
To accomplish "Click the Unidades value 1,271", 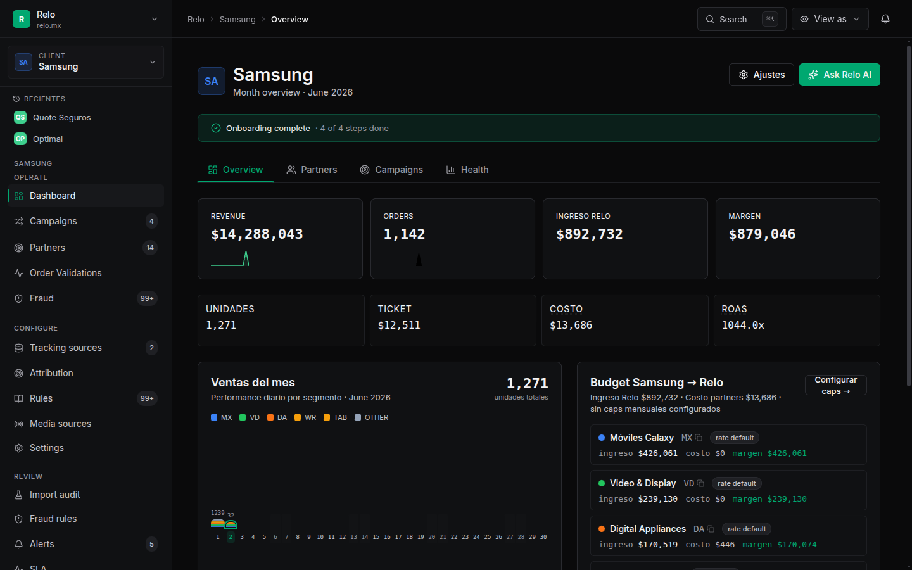I will pos(221,325).
